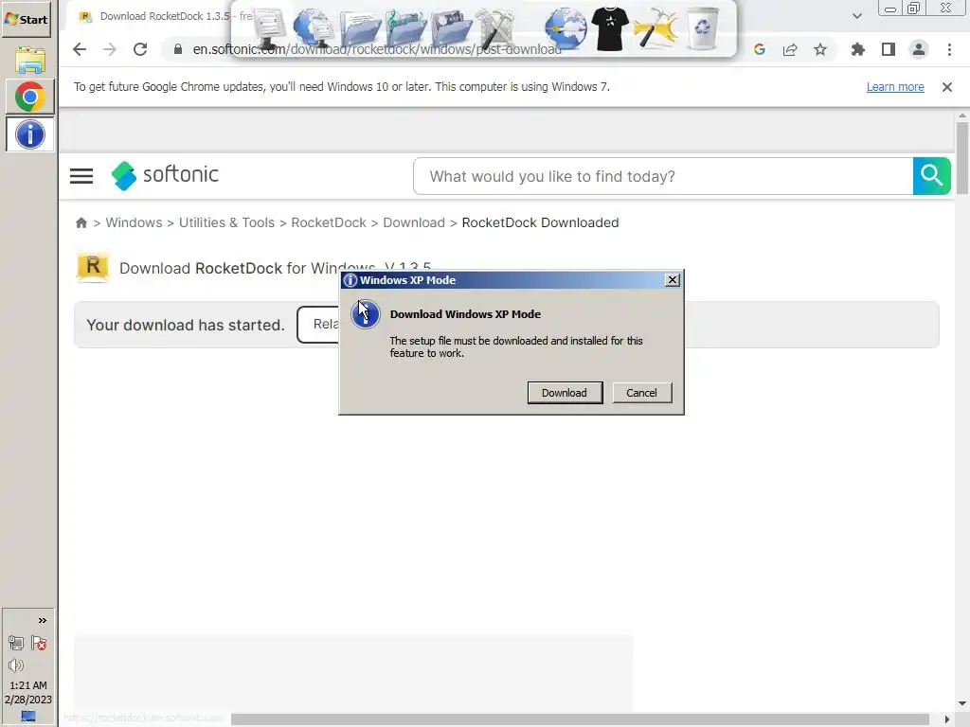The width and height of the screenshot is (970, 727).
Task: Open Windows Explorer from the taskbar
Action: [x=29, y=60]
